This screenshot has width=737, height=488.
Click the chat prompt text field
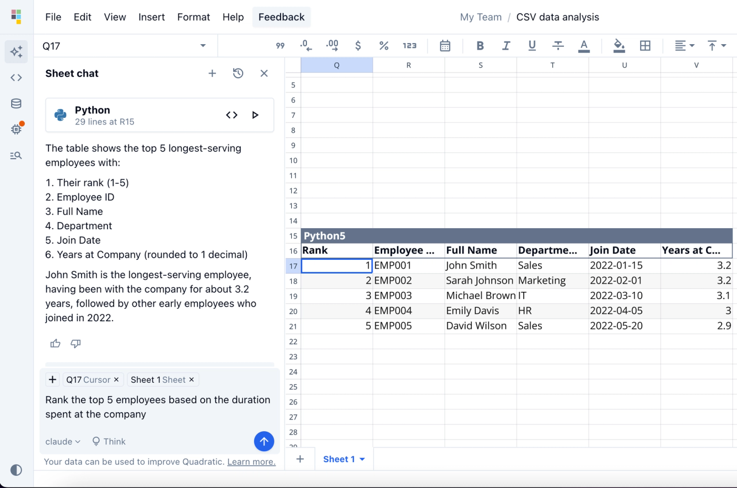(160, 407)
